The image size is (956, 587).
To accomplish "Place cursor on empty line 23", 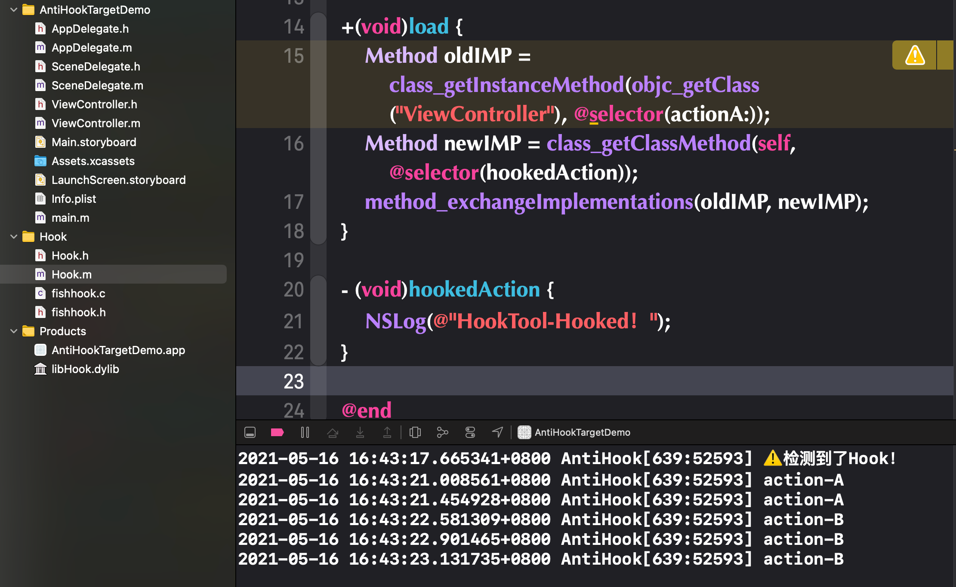I will (595, 381).
